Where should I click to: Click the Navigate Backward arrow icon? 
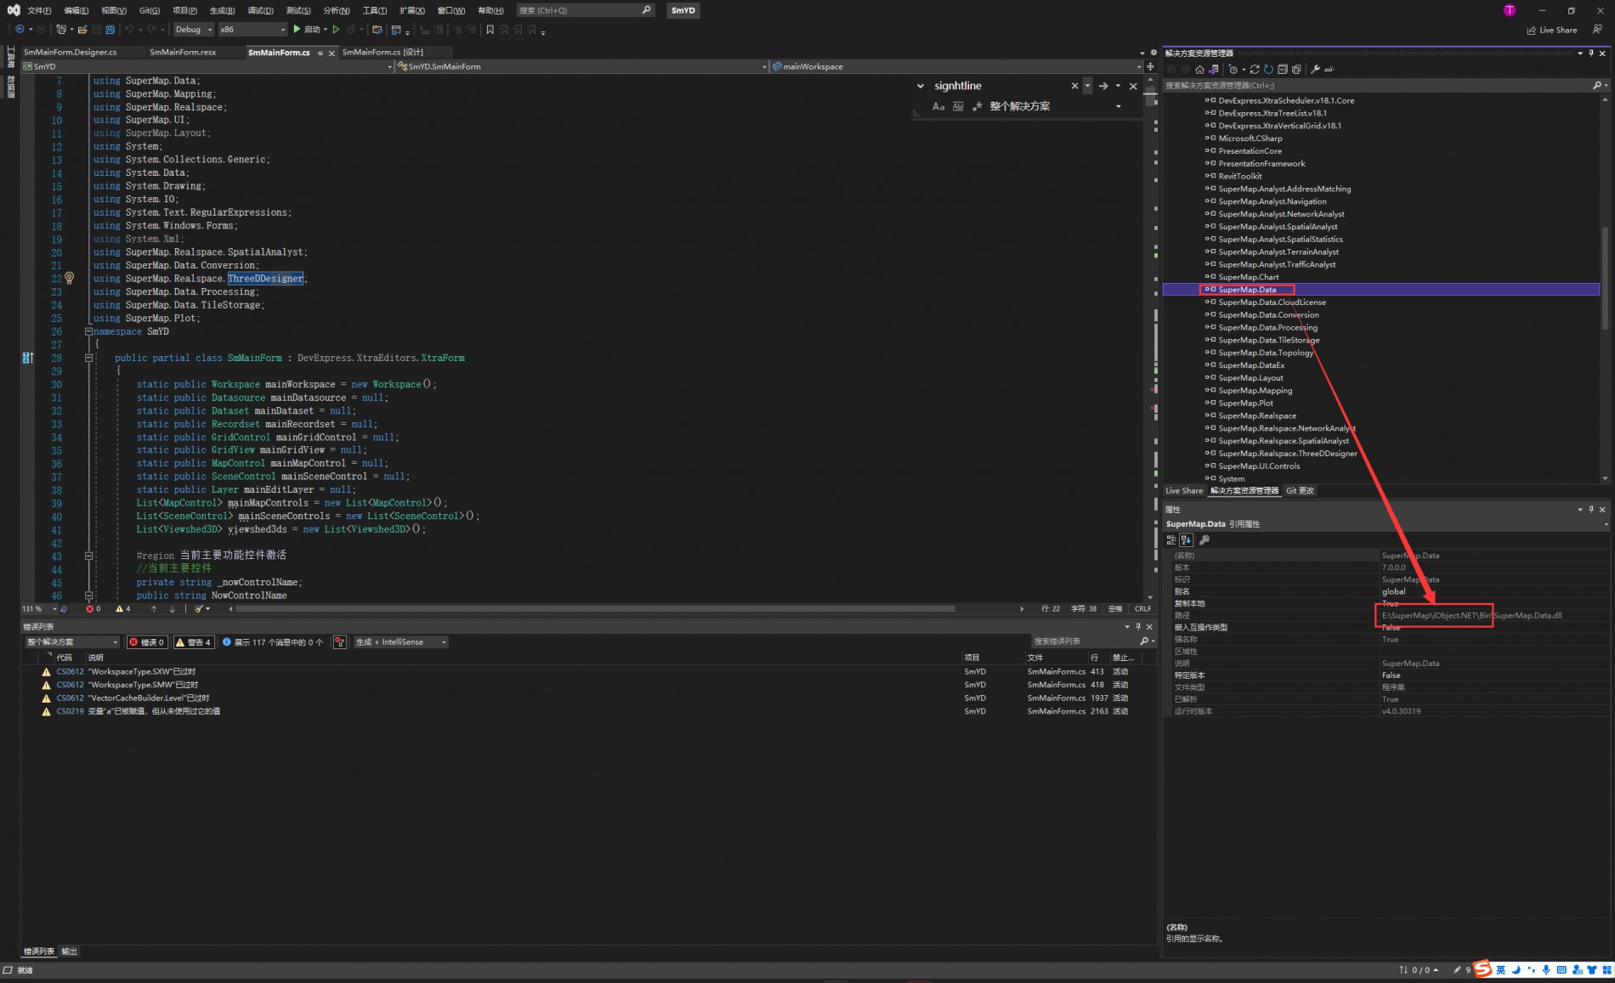(x=20, y=29)
